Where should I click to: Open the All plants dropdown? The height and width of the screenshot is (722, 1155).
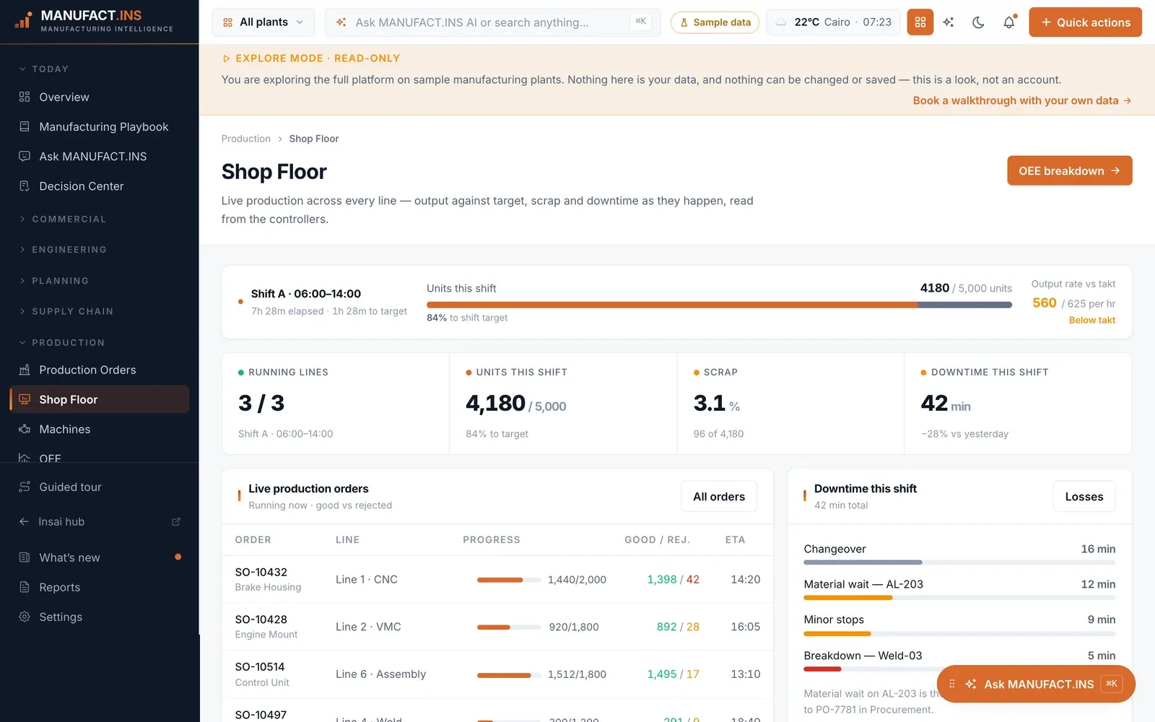(x=263, y=22)
